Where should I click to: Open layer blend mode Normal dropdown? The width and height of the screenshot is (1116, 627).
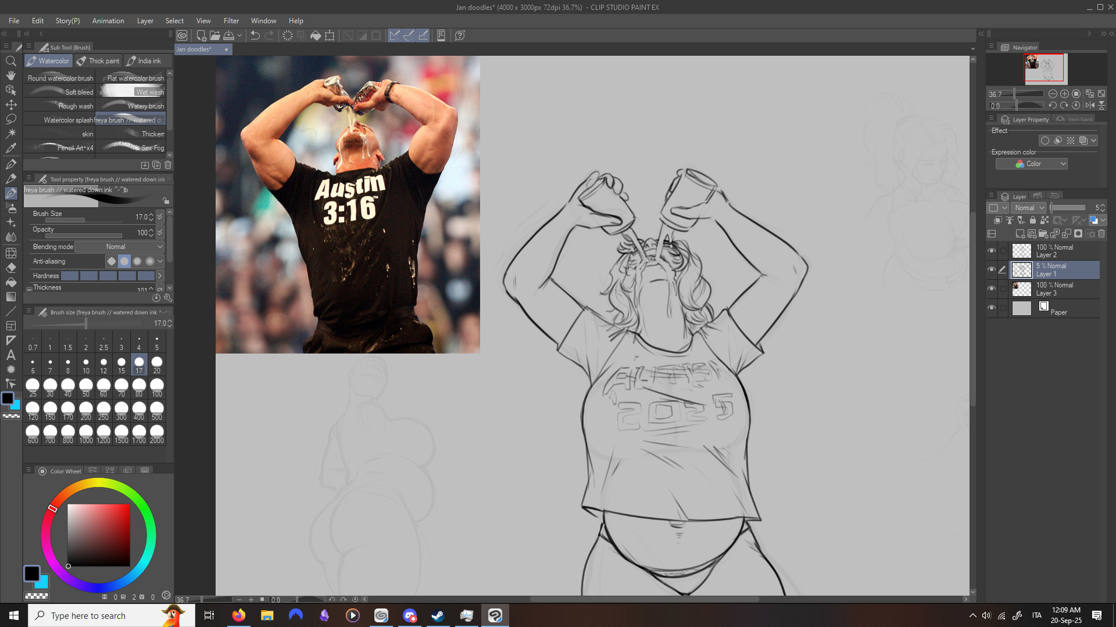1029,208
